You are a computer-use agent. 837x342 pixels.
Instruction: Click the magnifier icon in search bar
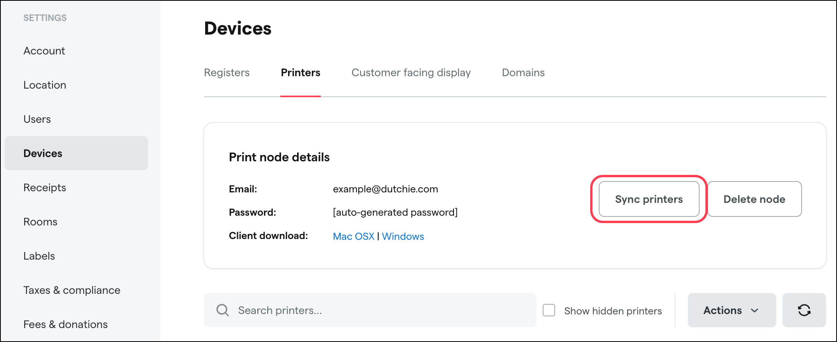tap(223, 310)
